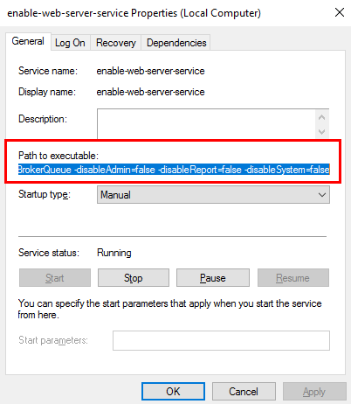Cancel the properties dialog
Viewport: 351px width, 404px height.
(244, 392)
